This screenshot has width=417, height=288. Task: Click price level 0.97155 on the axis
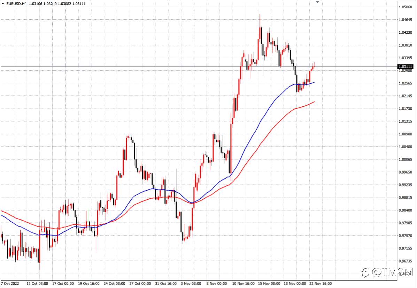pos(405,248)
